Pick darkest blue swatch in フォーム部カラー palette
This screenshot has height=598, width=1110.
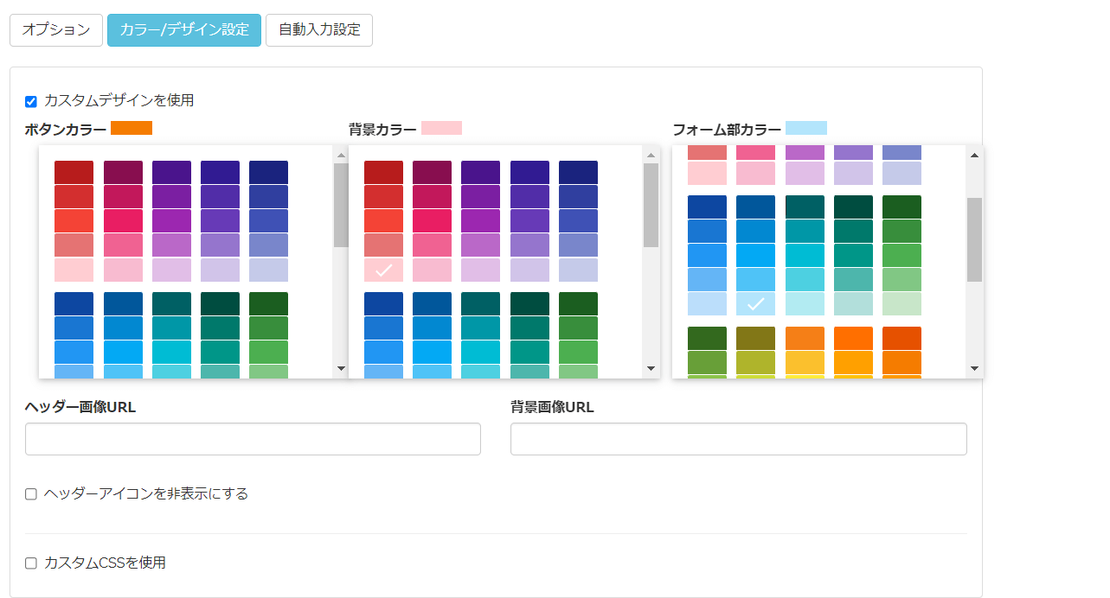[707, 207]
